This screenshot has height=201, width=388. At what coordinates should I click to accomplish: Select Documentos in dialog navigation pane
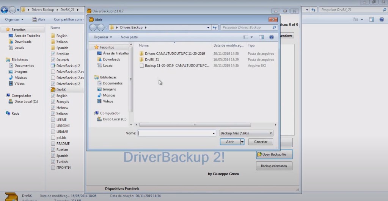(113, 83)
